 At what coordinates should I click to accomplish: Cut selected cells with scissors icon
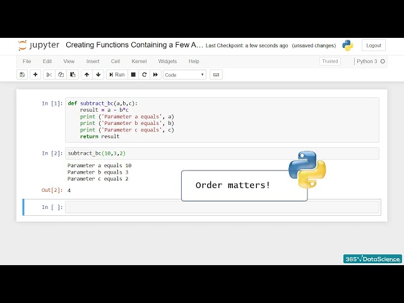pyautogui.click(x=49, y=74)
